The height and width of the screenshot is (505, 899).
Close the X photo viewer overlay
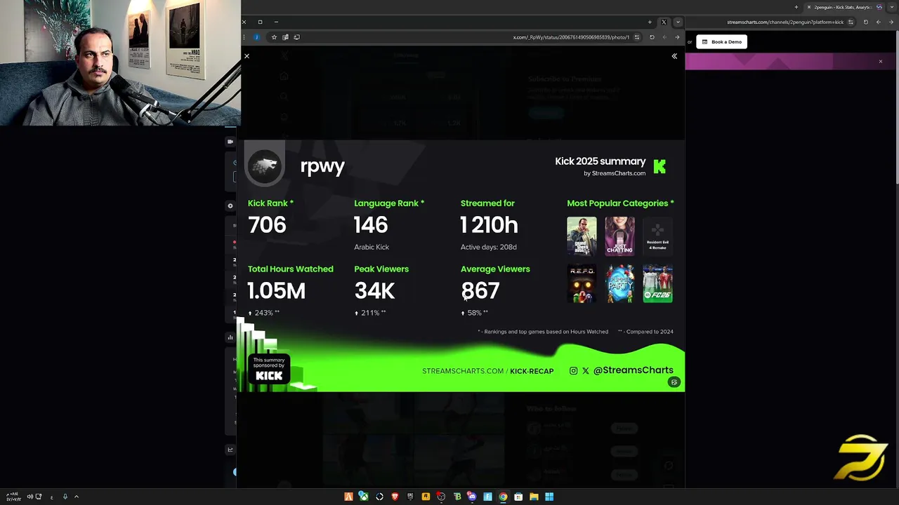coord(247,56)
